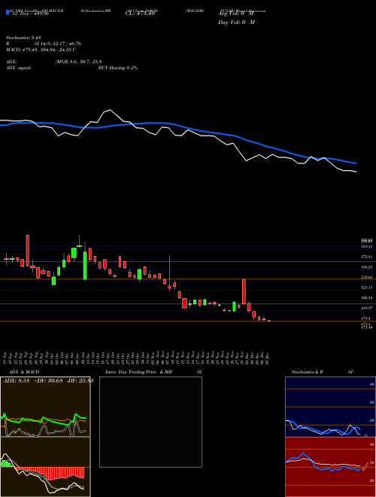Click the red-background RSI chart
Screen dimensions: 376x497
point(330,467)
